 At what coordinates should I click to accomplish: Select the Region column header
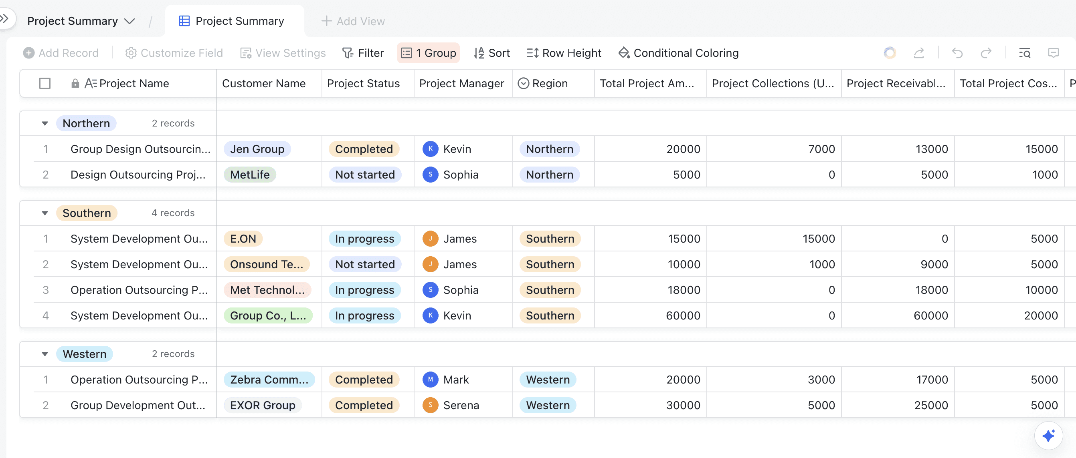pos(549,83)
